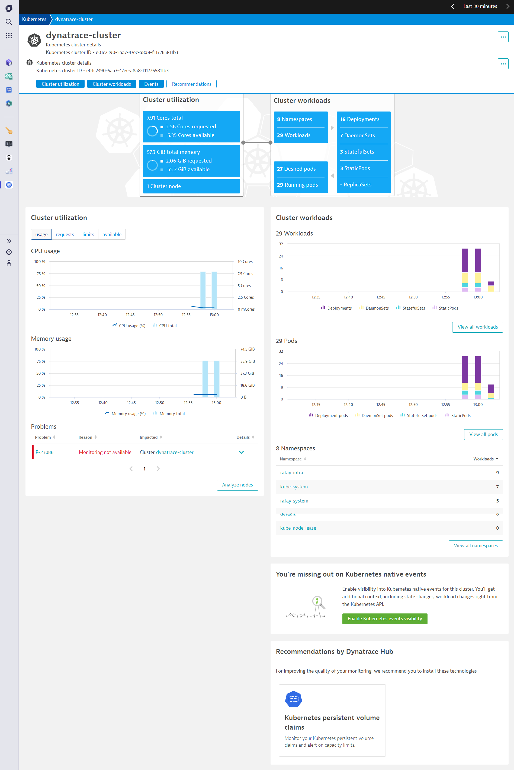Image resolution: width=514 pixels, height=770 pixels.
Task: Toggle Memory usage (%) legend series
Action: pos(125,413)
